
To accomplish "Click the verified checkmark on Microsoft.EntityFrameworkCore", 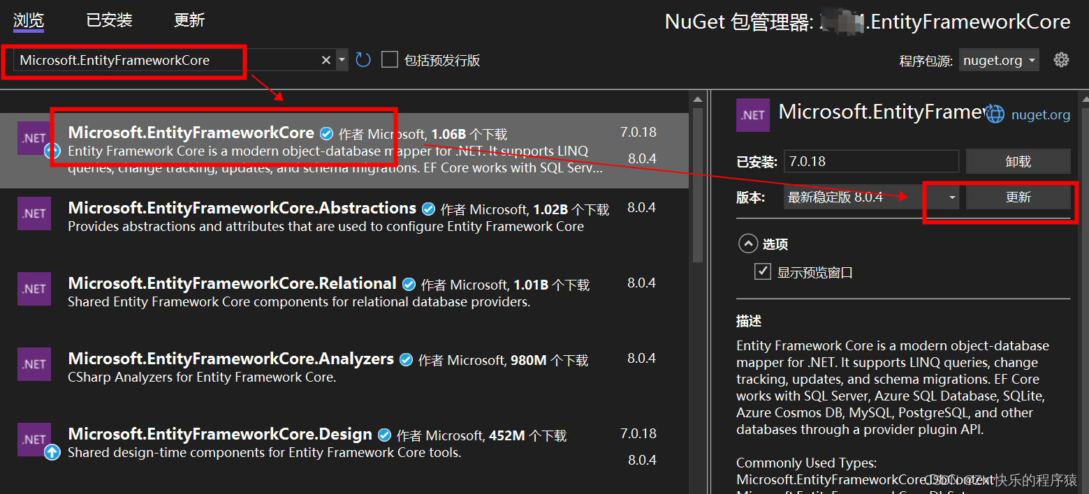I will click(326, 133).
